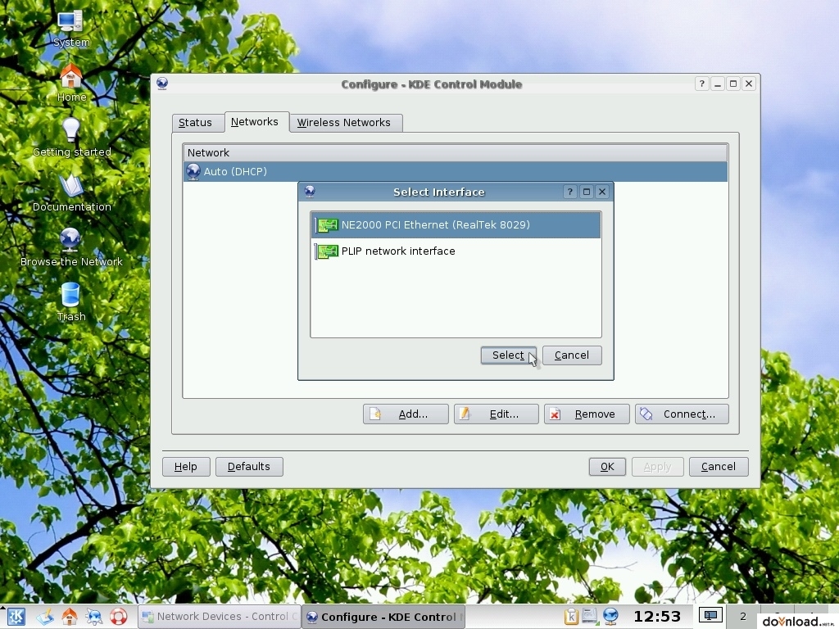Screen dimensions: 839x629
Task: Click the Help button
Action: pos(186,466)
